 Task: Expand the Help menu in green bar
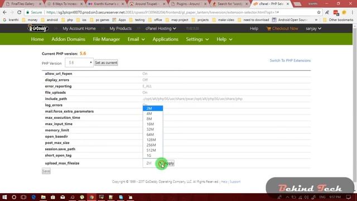[224, 39]
